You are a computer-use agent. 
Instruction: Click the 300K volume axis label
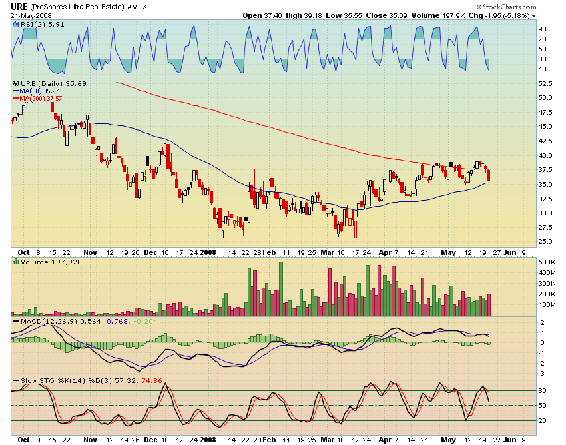pyautogui.click(x=547, y=284)
